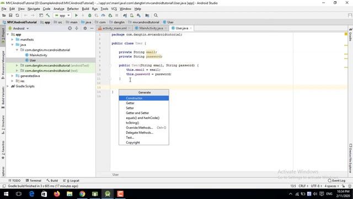This screenshot has width=353, height=199.
Task: Open the Refactor menu
Action: point(73,9)
